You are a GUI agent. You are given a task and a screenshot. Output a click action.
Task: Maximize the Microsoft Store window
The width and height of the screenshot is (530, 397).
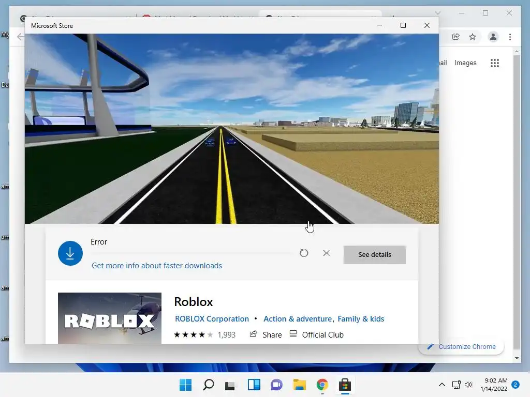pyautogui.click(x=403, y=25)
